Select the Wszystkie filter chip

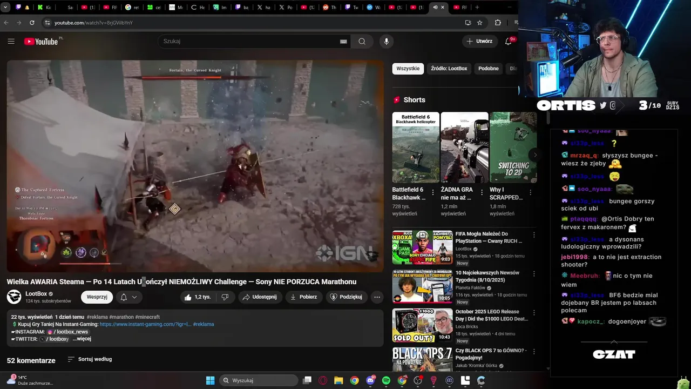tap(408, 69)
